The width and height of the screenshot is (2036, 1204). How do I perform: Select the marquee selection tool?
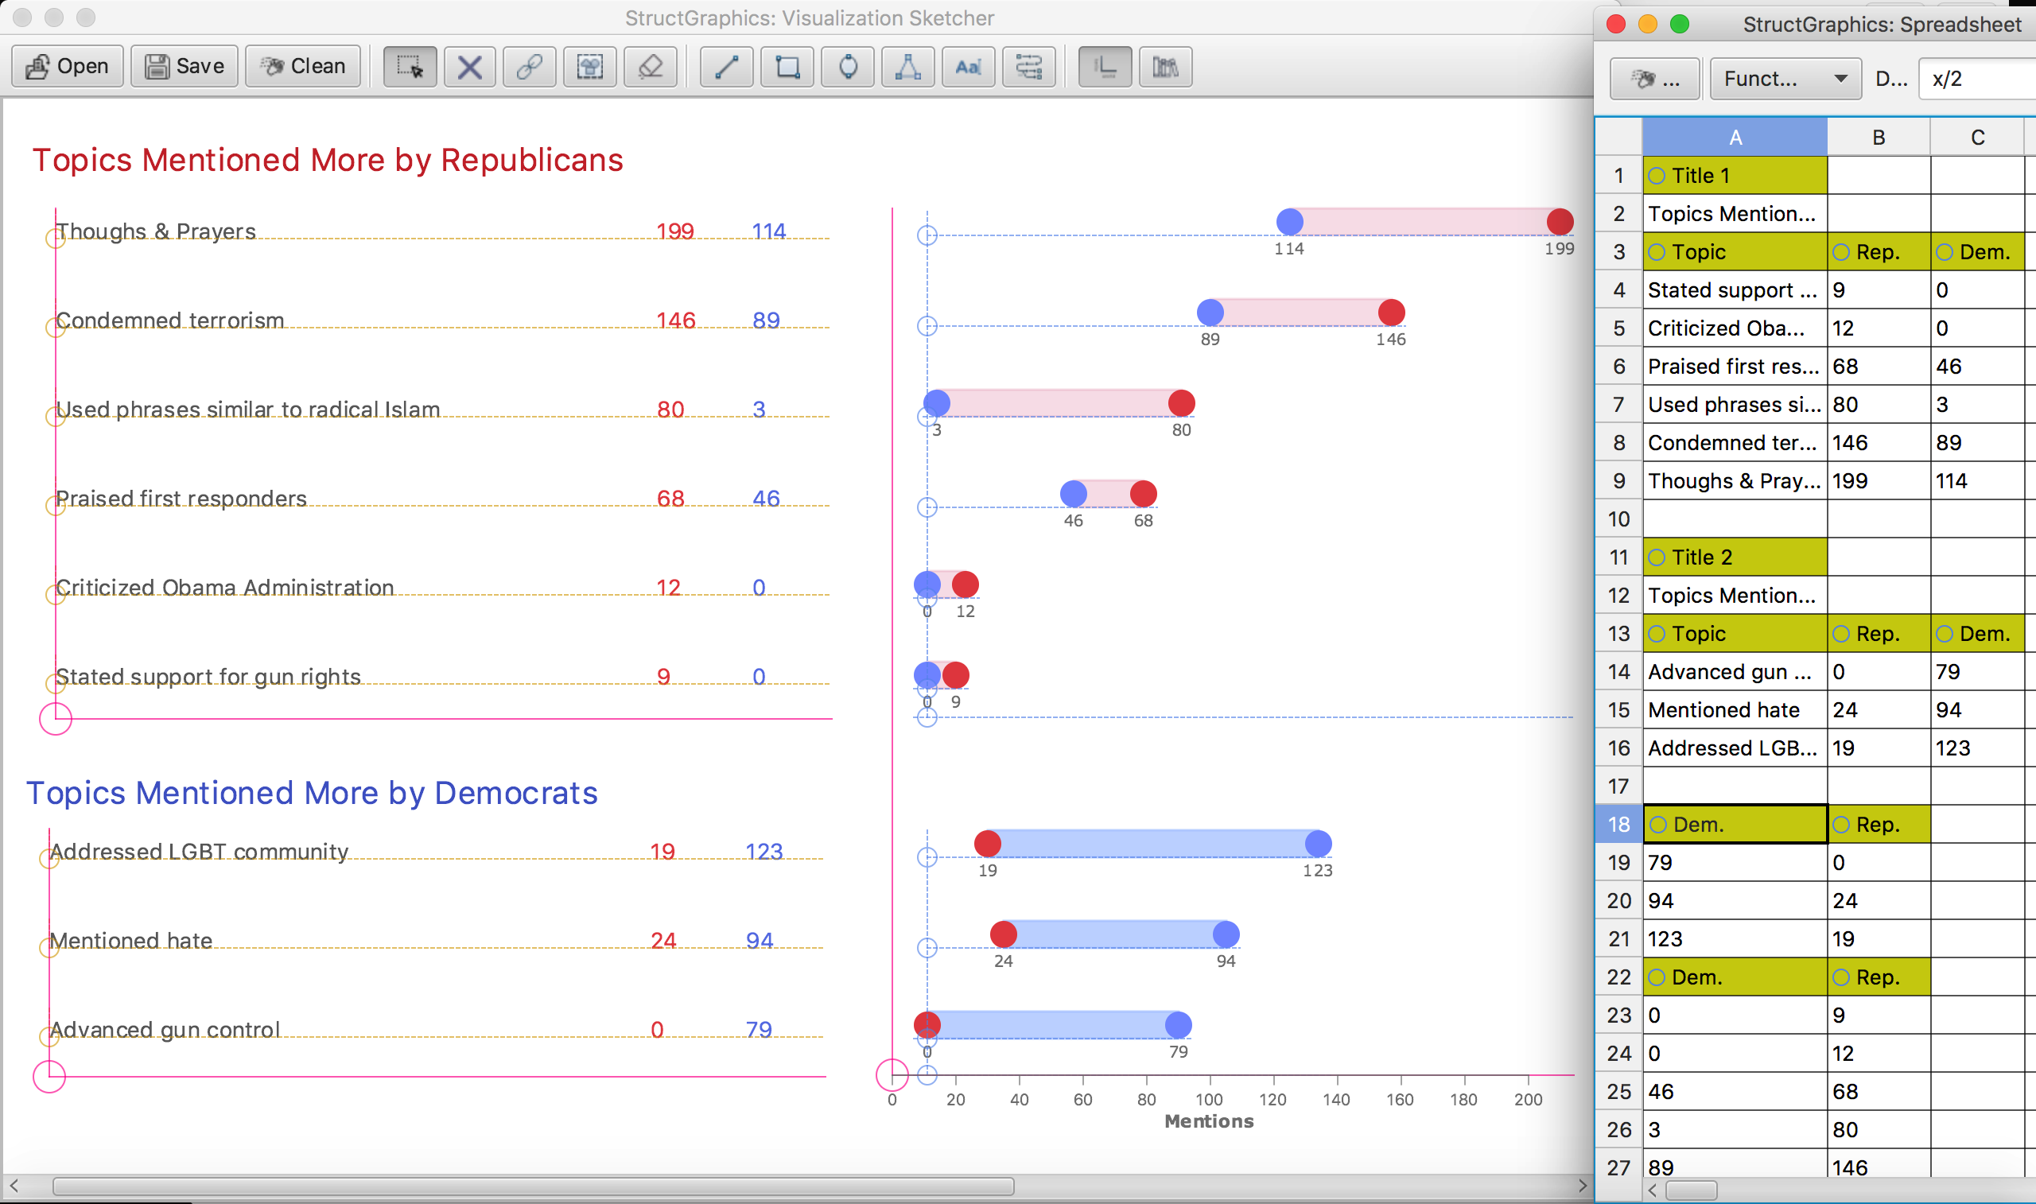tap(410, 67)
